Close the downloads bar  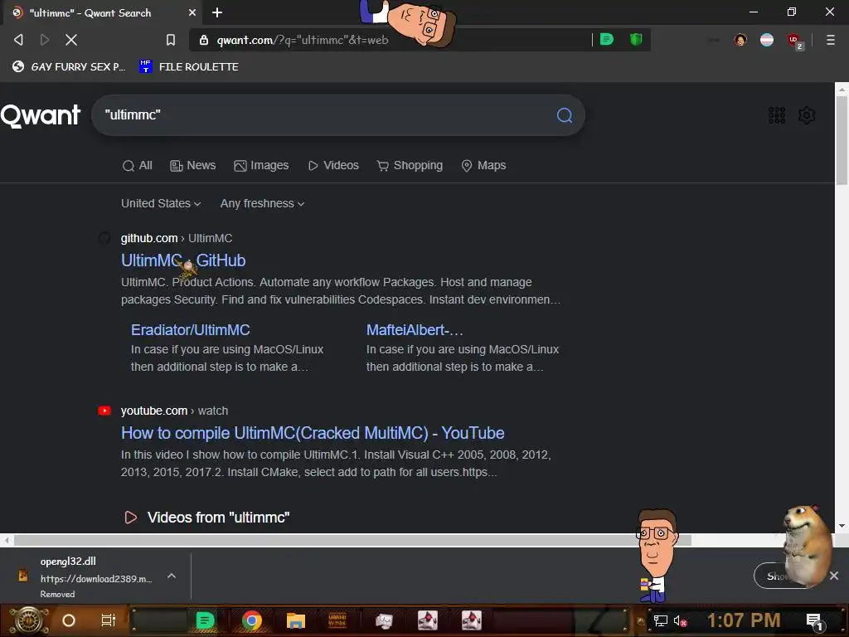tap(834, 576)
